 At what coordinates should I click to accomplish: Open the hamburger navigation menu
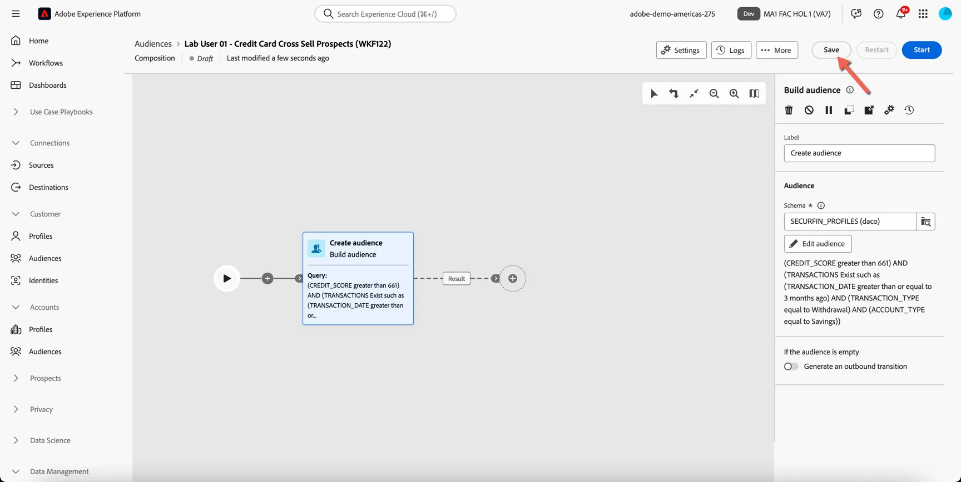(x=16, y=14)
